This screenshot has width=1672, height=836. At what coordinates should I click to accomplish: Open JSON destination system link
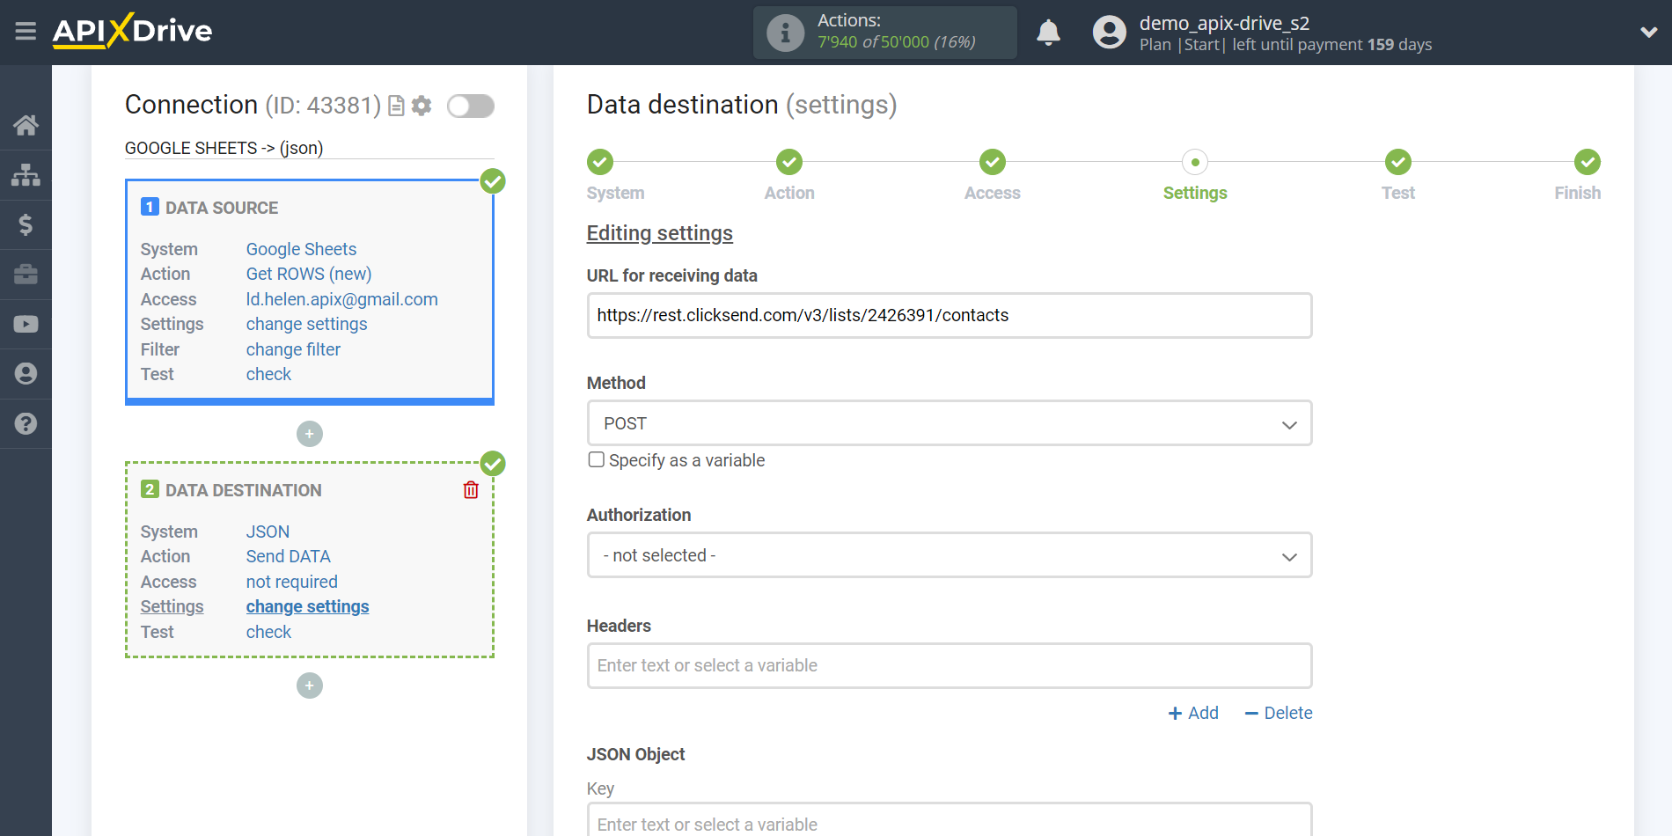click(x=268, y=532)
